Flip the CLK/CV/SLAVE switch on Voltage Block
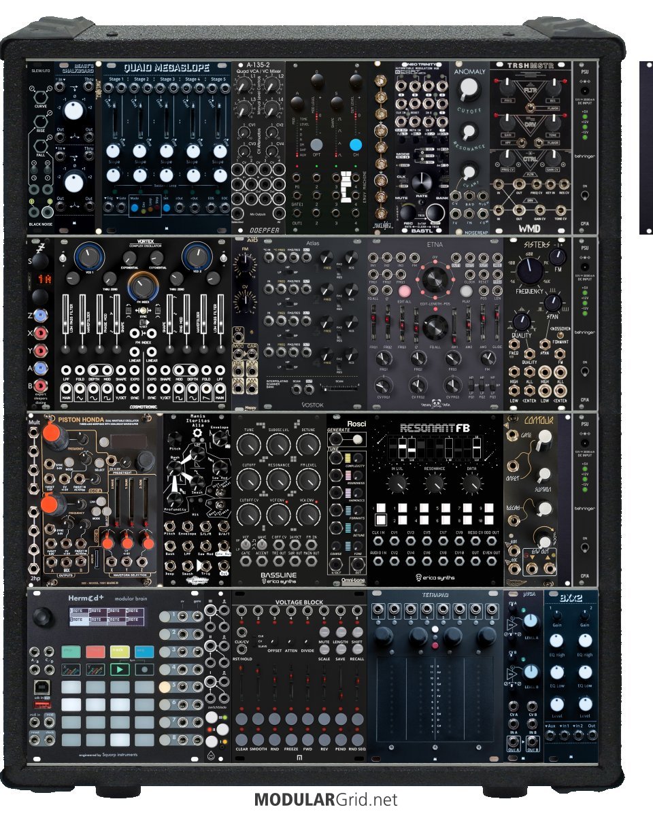Viewport: 653px width, 814px height. point(255,642)
